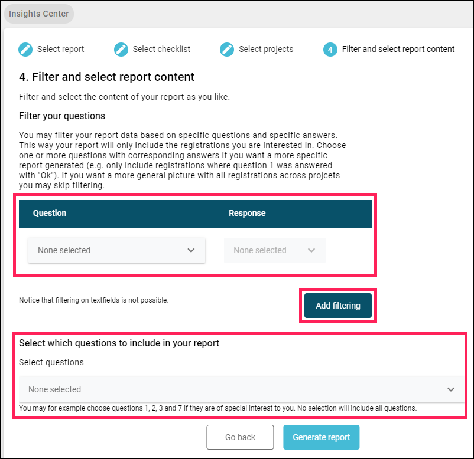Click the Response dropdown chevron arrow
This screenshot has width=474, height=459.
(311, 250)
